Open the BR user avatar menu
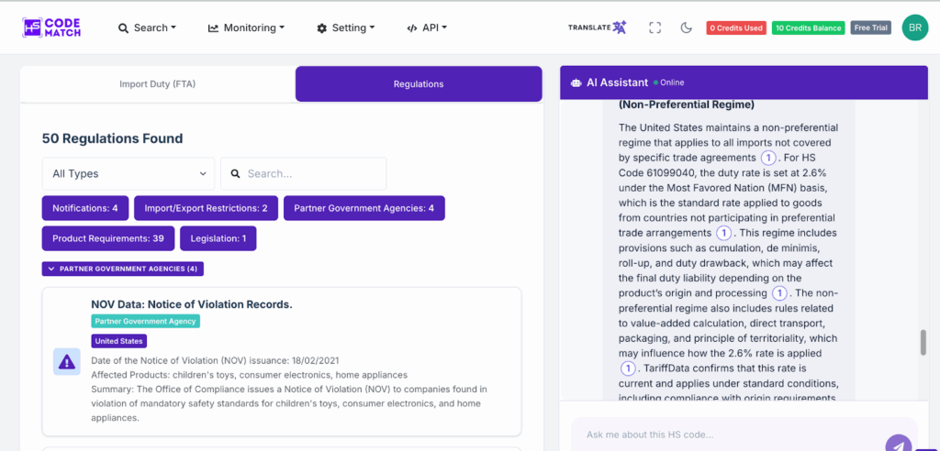The image size is (940, 451). coord(914,27)
